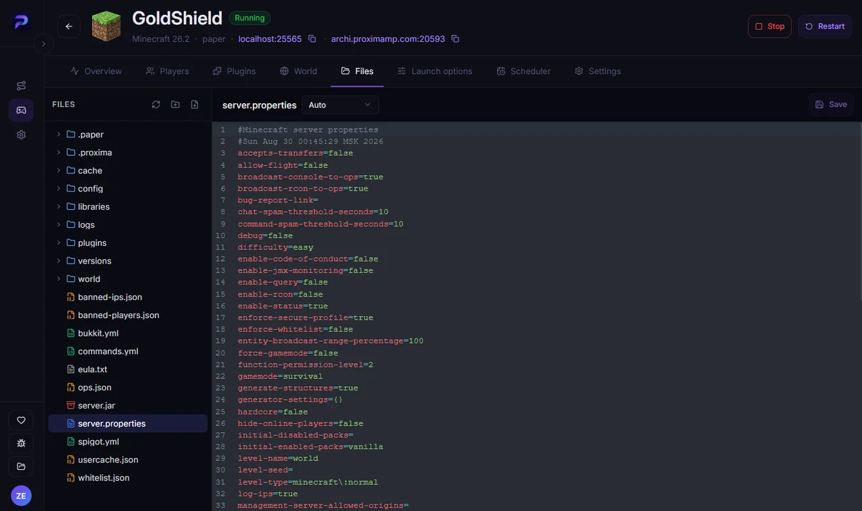The height and width of the screenshot is (511, 862).
Task: Refresh the file list
Action: (x=156, y=104)
